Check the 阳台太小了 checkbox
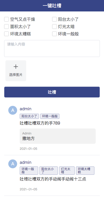104x200 pixels. [54, 20]
